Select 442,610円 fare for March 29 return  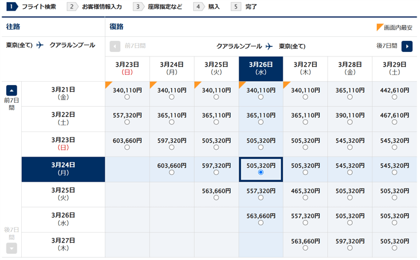coord(394,97)
